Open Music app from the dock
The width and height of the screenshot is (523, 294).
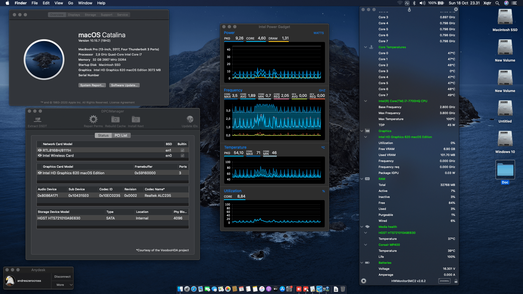262,289
